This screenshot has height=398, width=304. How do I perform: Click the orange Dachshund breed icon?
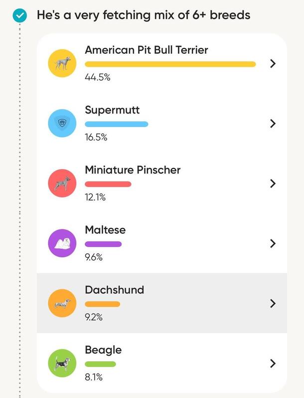[62, 303]
